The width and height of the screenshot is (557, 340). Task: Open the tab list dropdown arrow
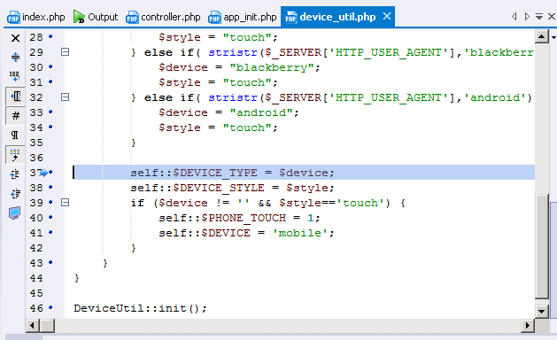pyautogui.click(x=539, y=16)
